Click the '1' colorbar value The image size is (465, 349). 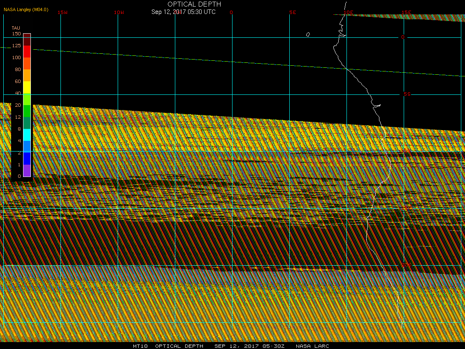[x=19, y=165]
